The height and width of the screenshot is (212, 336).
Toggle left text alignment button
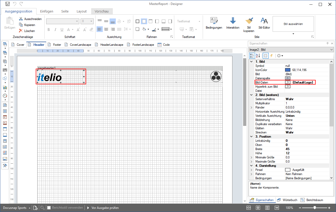[x=100, y=29]
